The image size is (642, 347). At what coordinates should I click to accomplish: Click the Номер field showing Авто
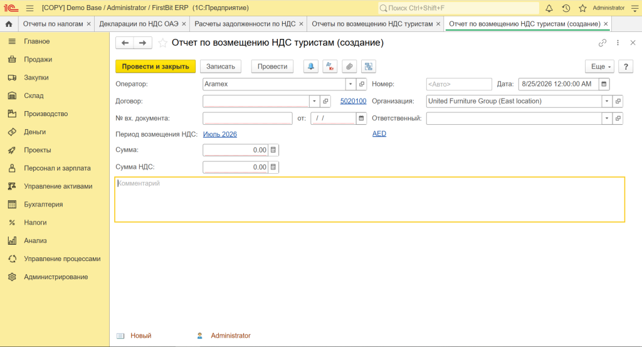pos(459,84)
